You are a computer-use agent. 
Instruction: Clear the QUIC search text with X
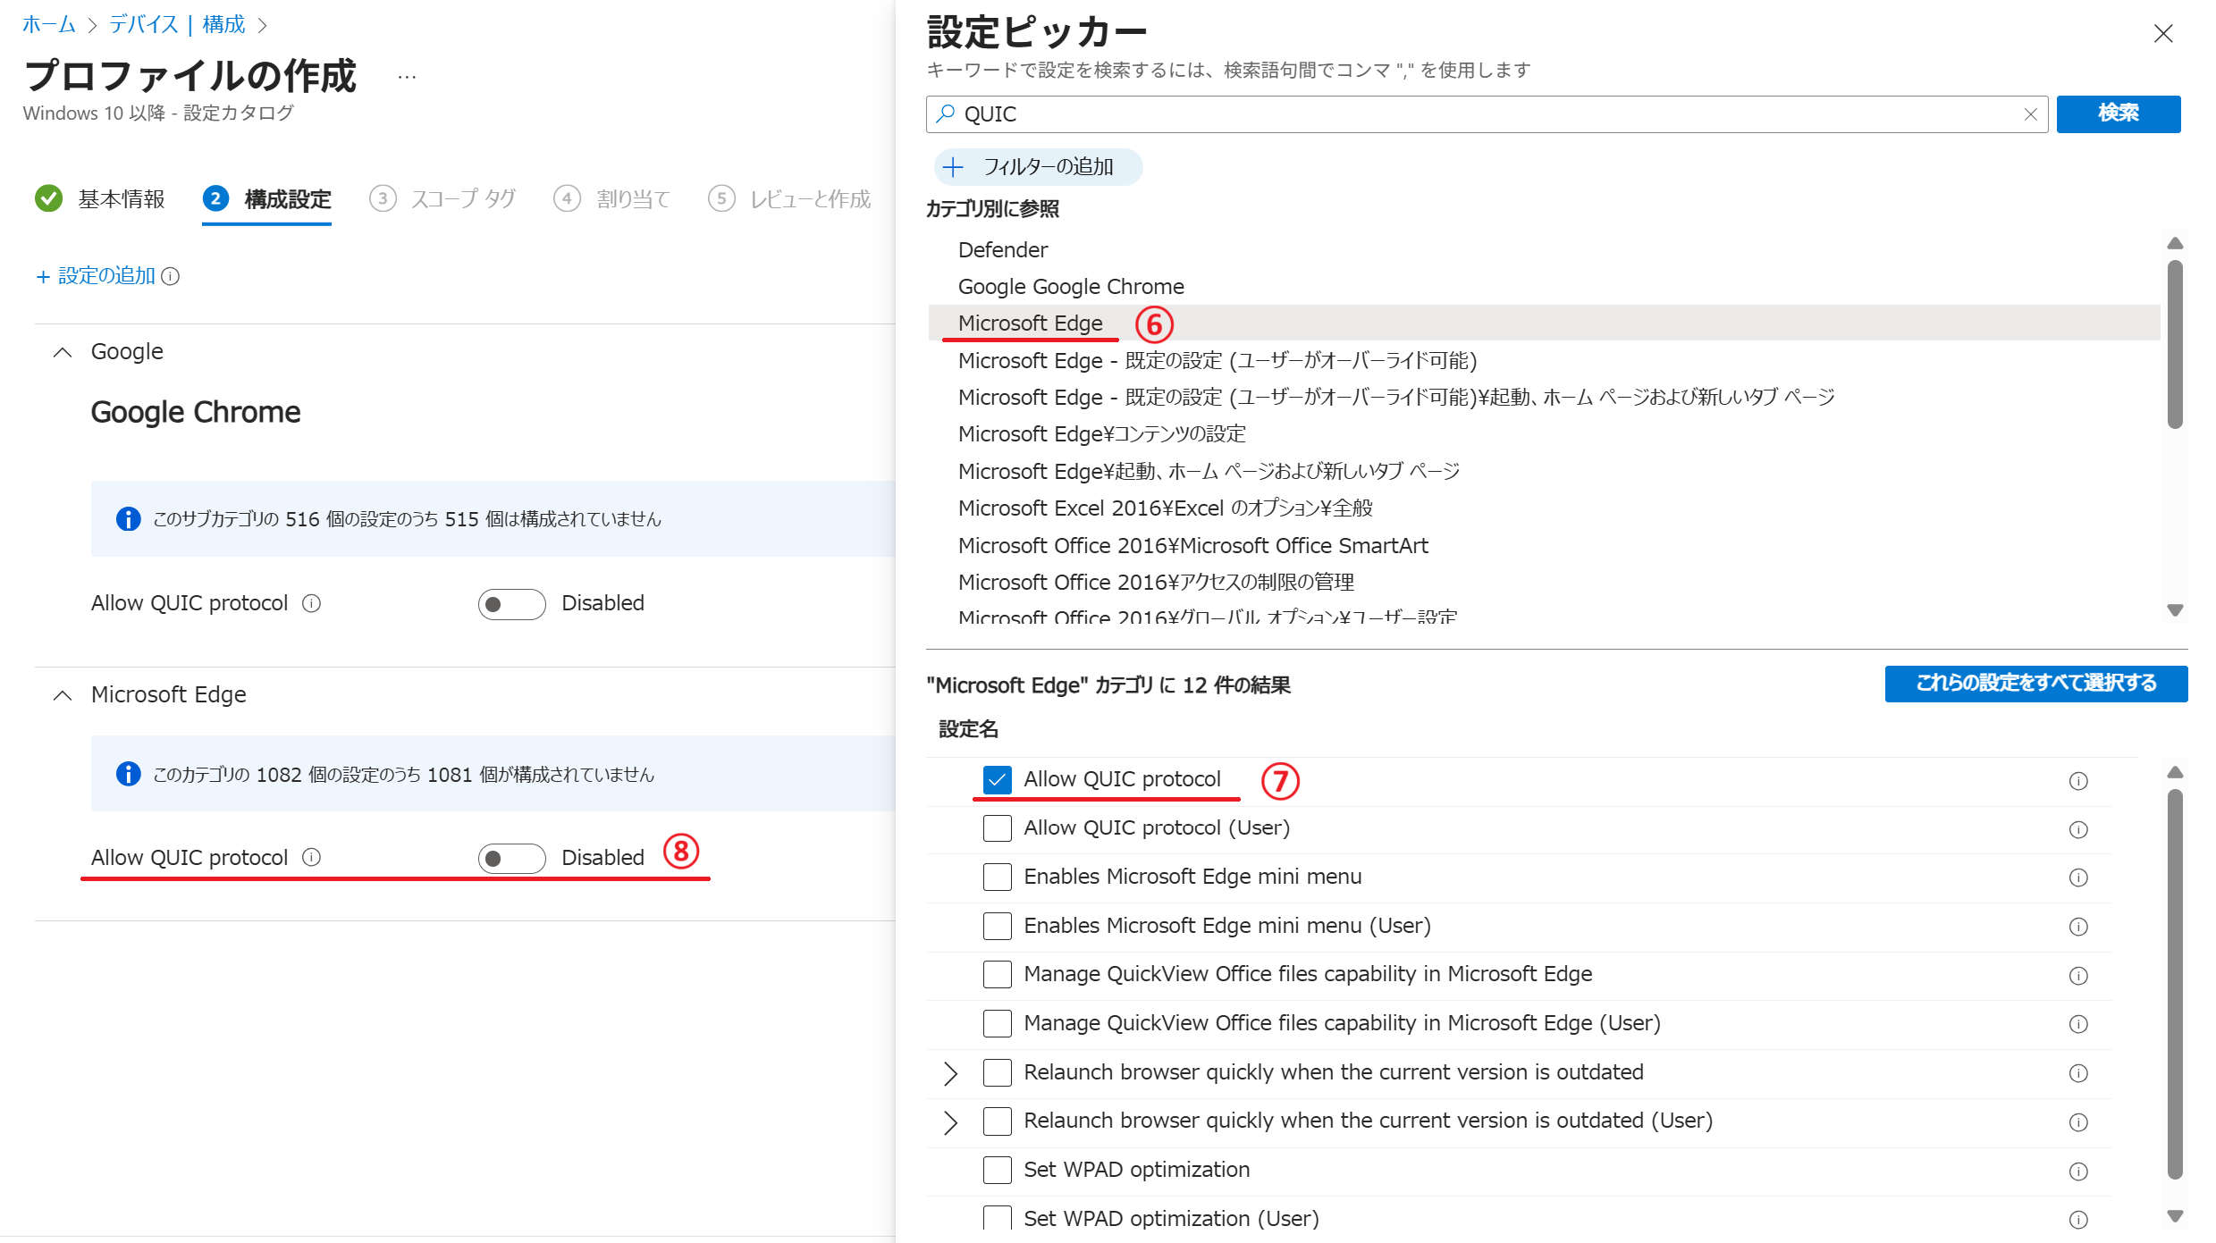[2030, 114]
